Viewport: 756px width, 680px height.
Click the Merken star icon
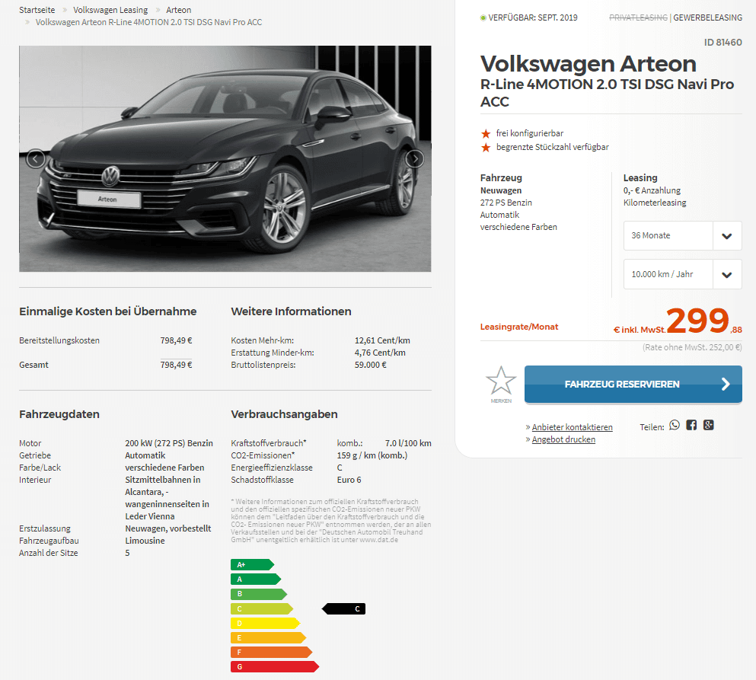click(x=501, y=381)
